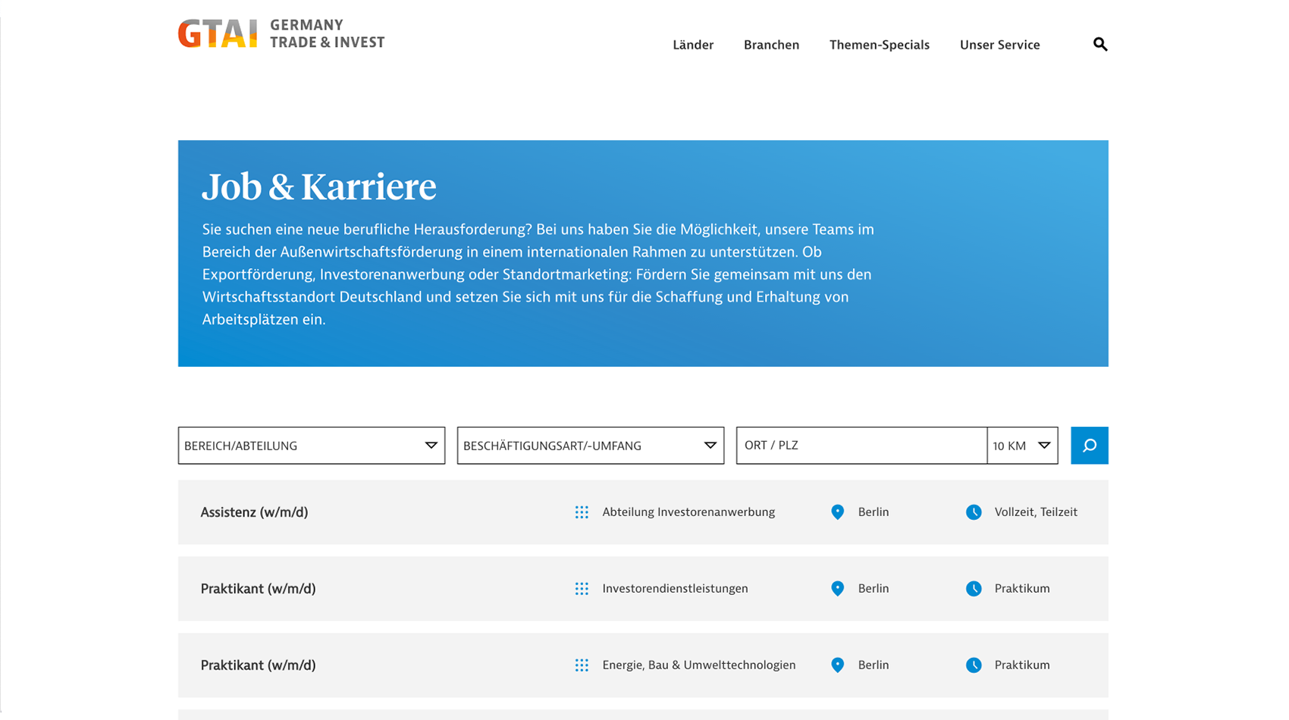Click the Ort / PLZ input field
Image resolution: width=1289 pixels, height=720 pixels.
861,446
